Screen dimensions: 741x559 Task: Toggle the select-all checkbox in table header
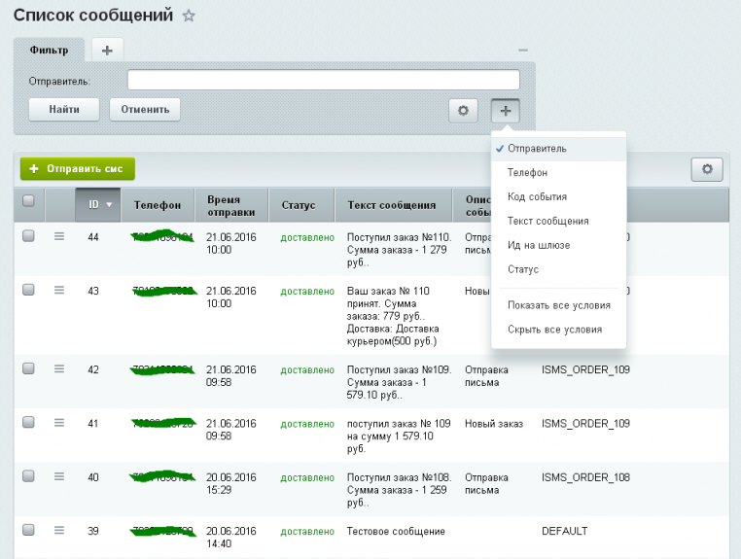coord(28,201)
